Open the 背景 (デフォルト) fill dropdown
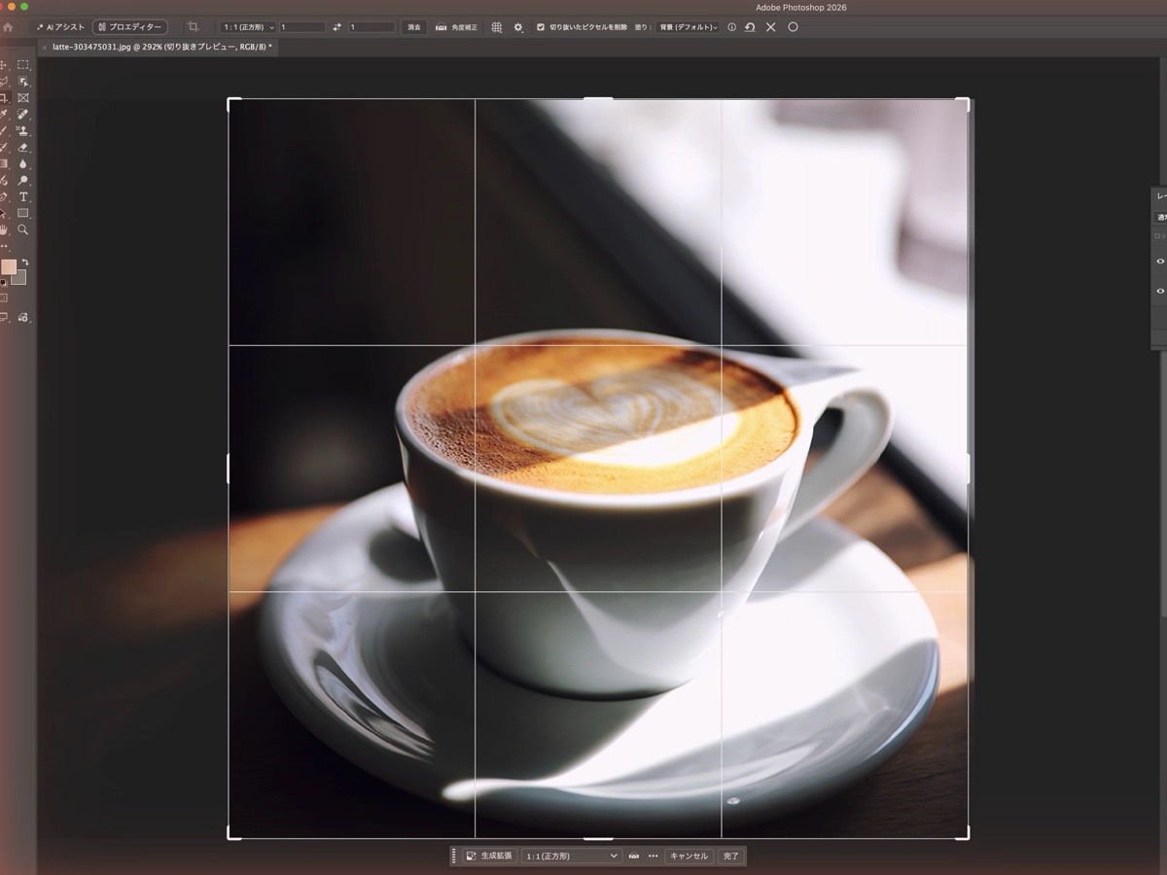This screenshot has width=1167, height=875. pyautogui.click(x=688, y=27)
